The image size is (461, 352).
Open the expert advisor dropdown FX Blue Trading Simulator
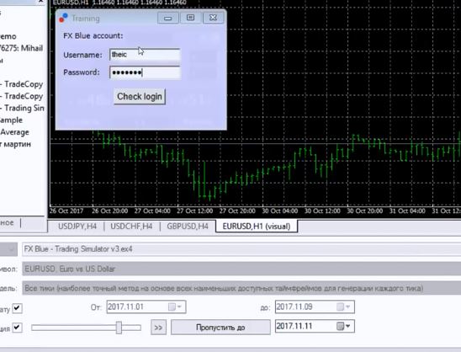point(241,249)
